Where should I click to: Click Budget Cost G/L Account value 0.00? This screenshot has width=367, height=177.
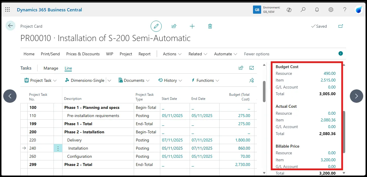click(x=332, y=87)
